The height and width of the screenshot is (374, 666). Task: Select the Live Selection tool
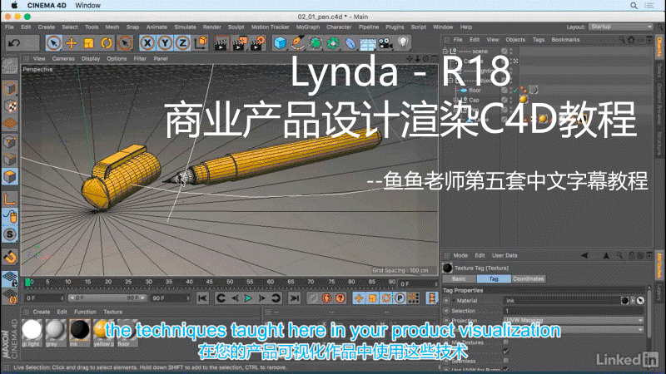tap(53, 43)
